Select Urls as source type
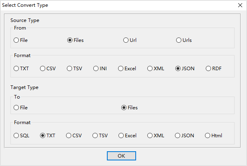 [179, 40]
